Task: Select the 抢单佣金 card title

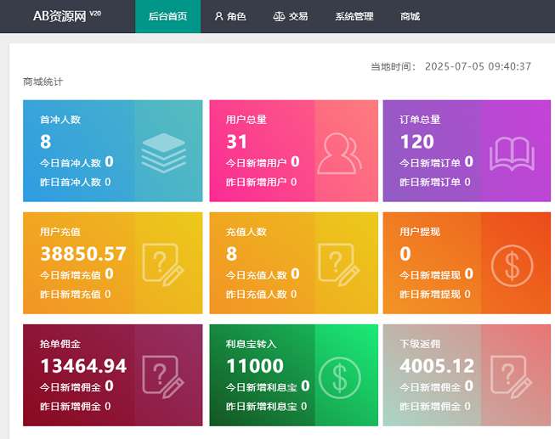Action: click(60, 344)
